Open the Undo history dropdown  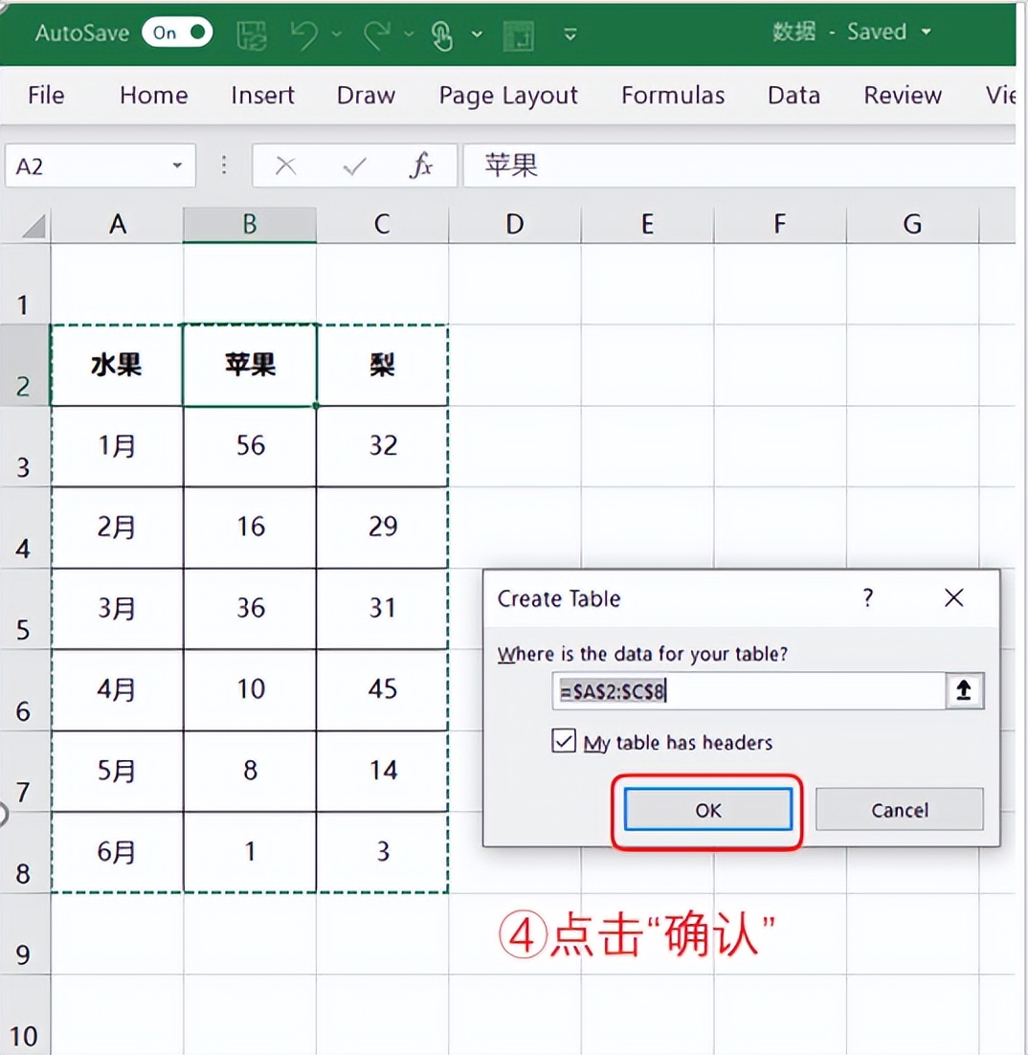pyautogui.click(x=336, y=34)
